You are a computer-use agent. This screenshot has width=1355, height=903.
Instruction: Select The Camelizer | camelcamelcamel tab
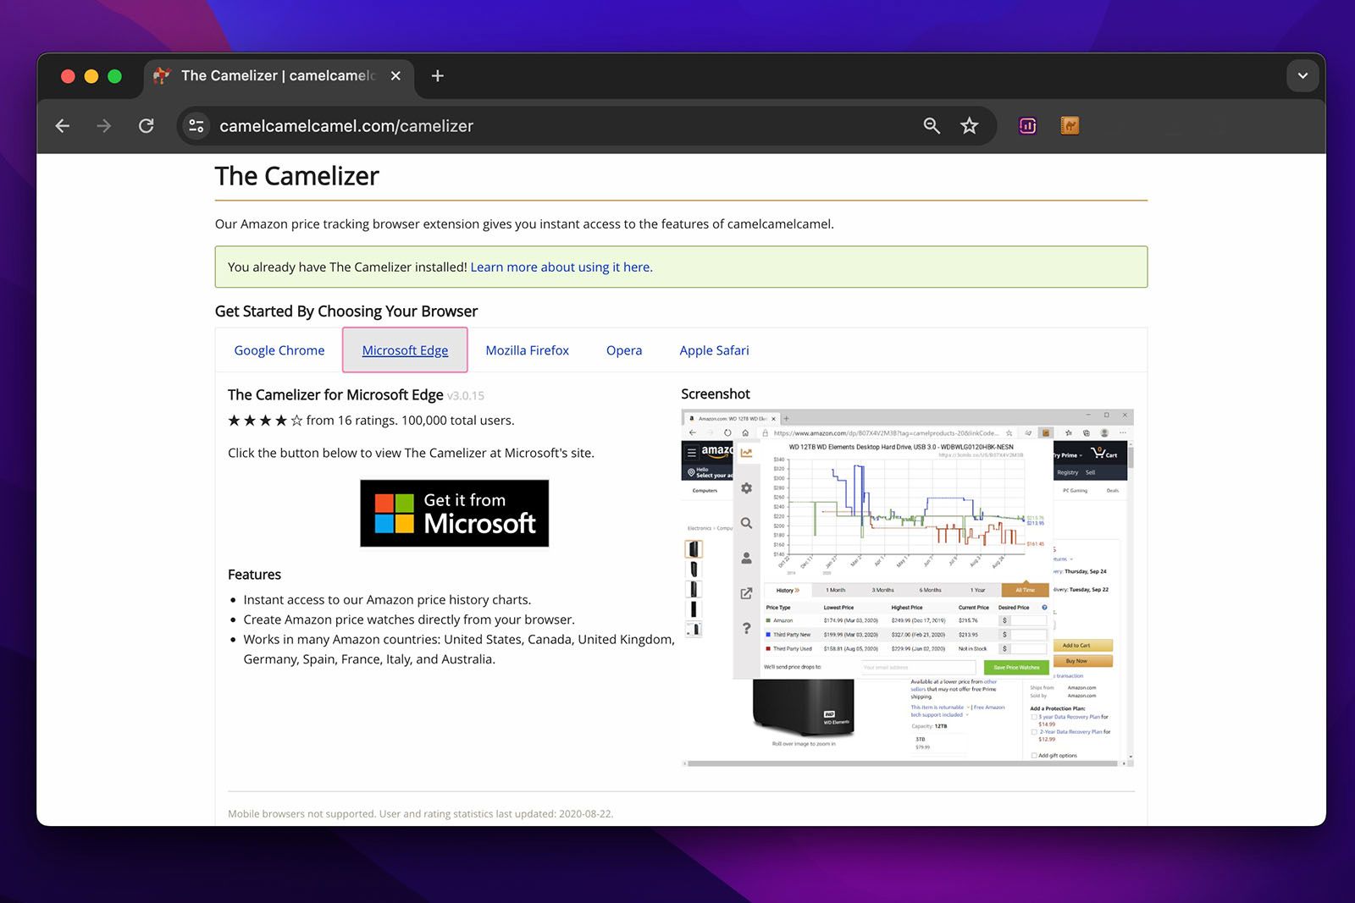tap(279, 76)
